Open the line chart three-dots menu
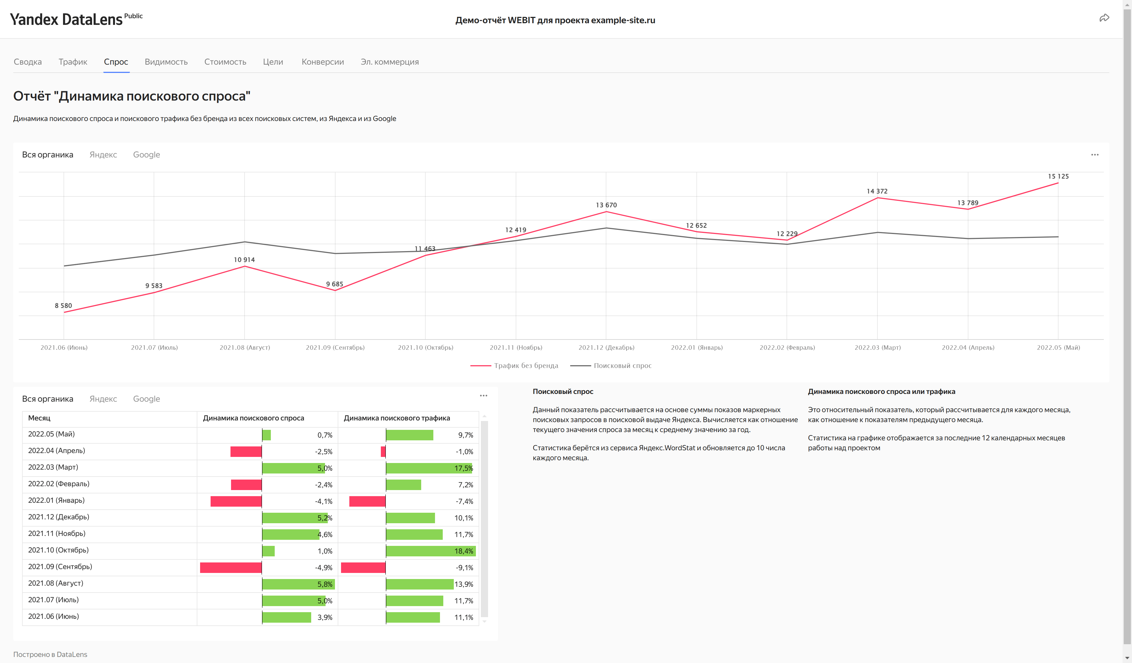Viewport: 1132px width, 663px height. click(1095, 155)
